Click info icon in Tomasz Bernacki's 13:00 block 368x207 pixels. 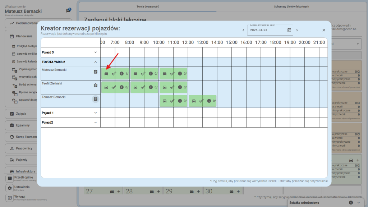[209, 101]
